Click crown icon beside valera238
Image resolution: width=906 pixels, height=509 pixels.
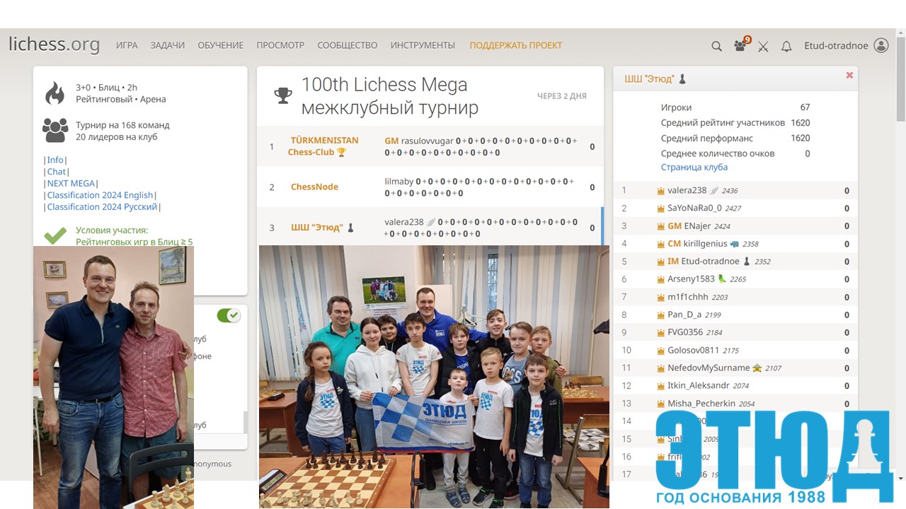pos(660,191)
